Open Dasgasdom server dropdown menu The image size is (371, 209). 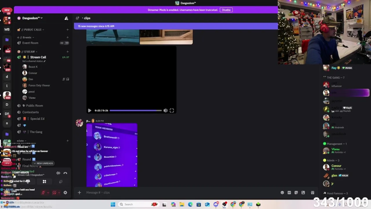[x=32, y=18]
